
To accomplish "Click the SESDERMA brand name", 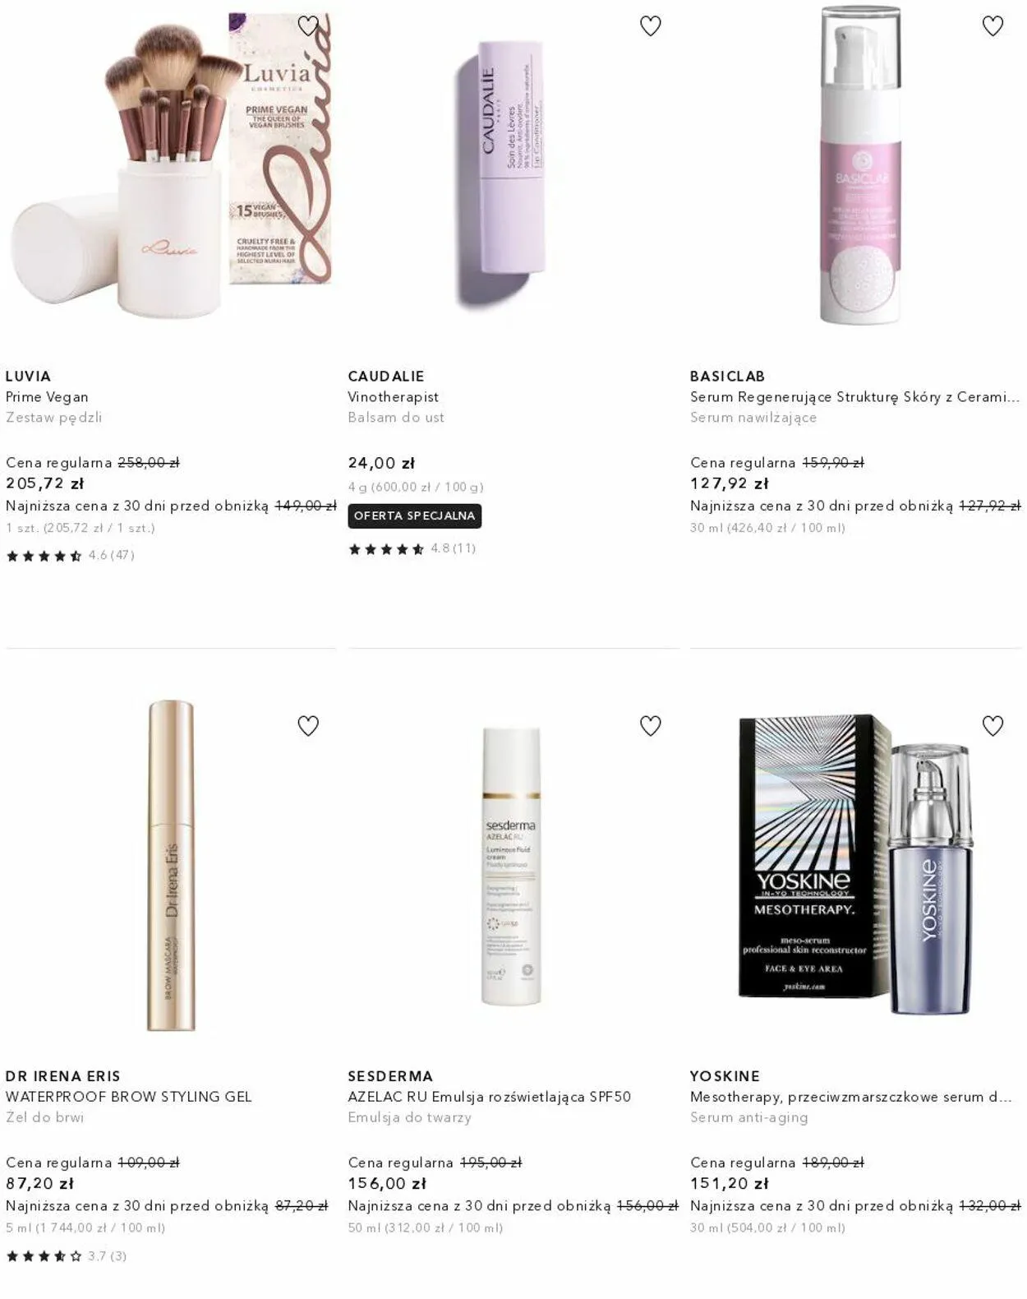I will [x=390, y=1076].
